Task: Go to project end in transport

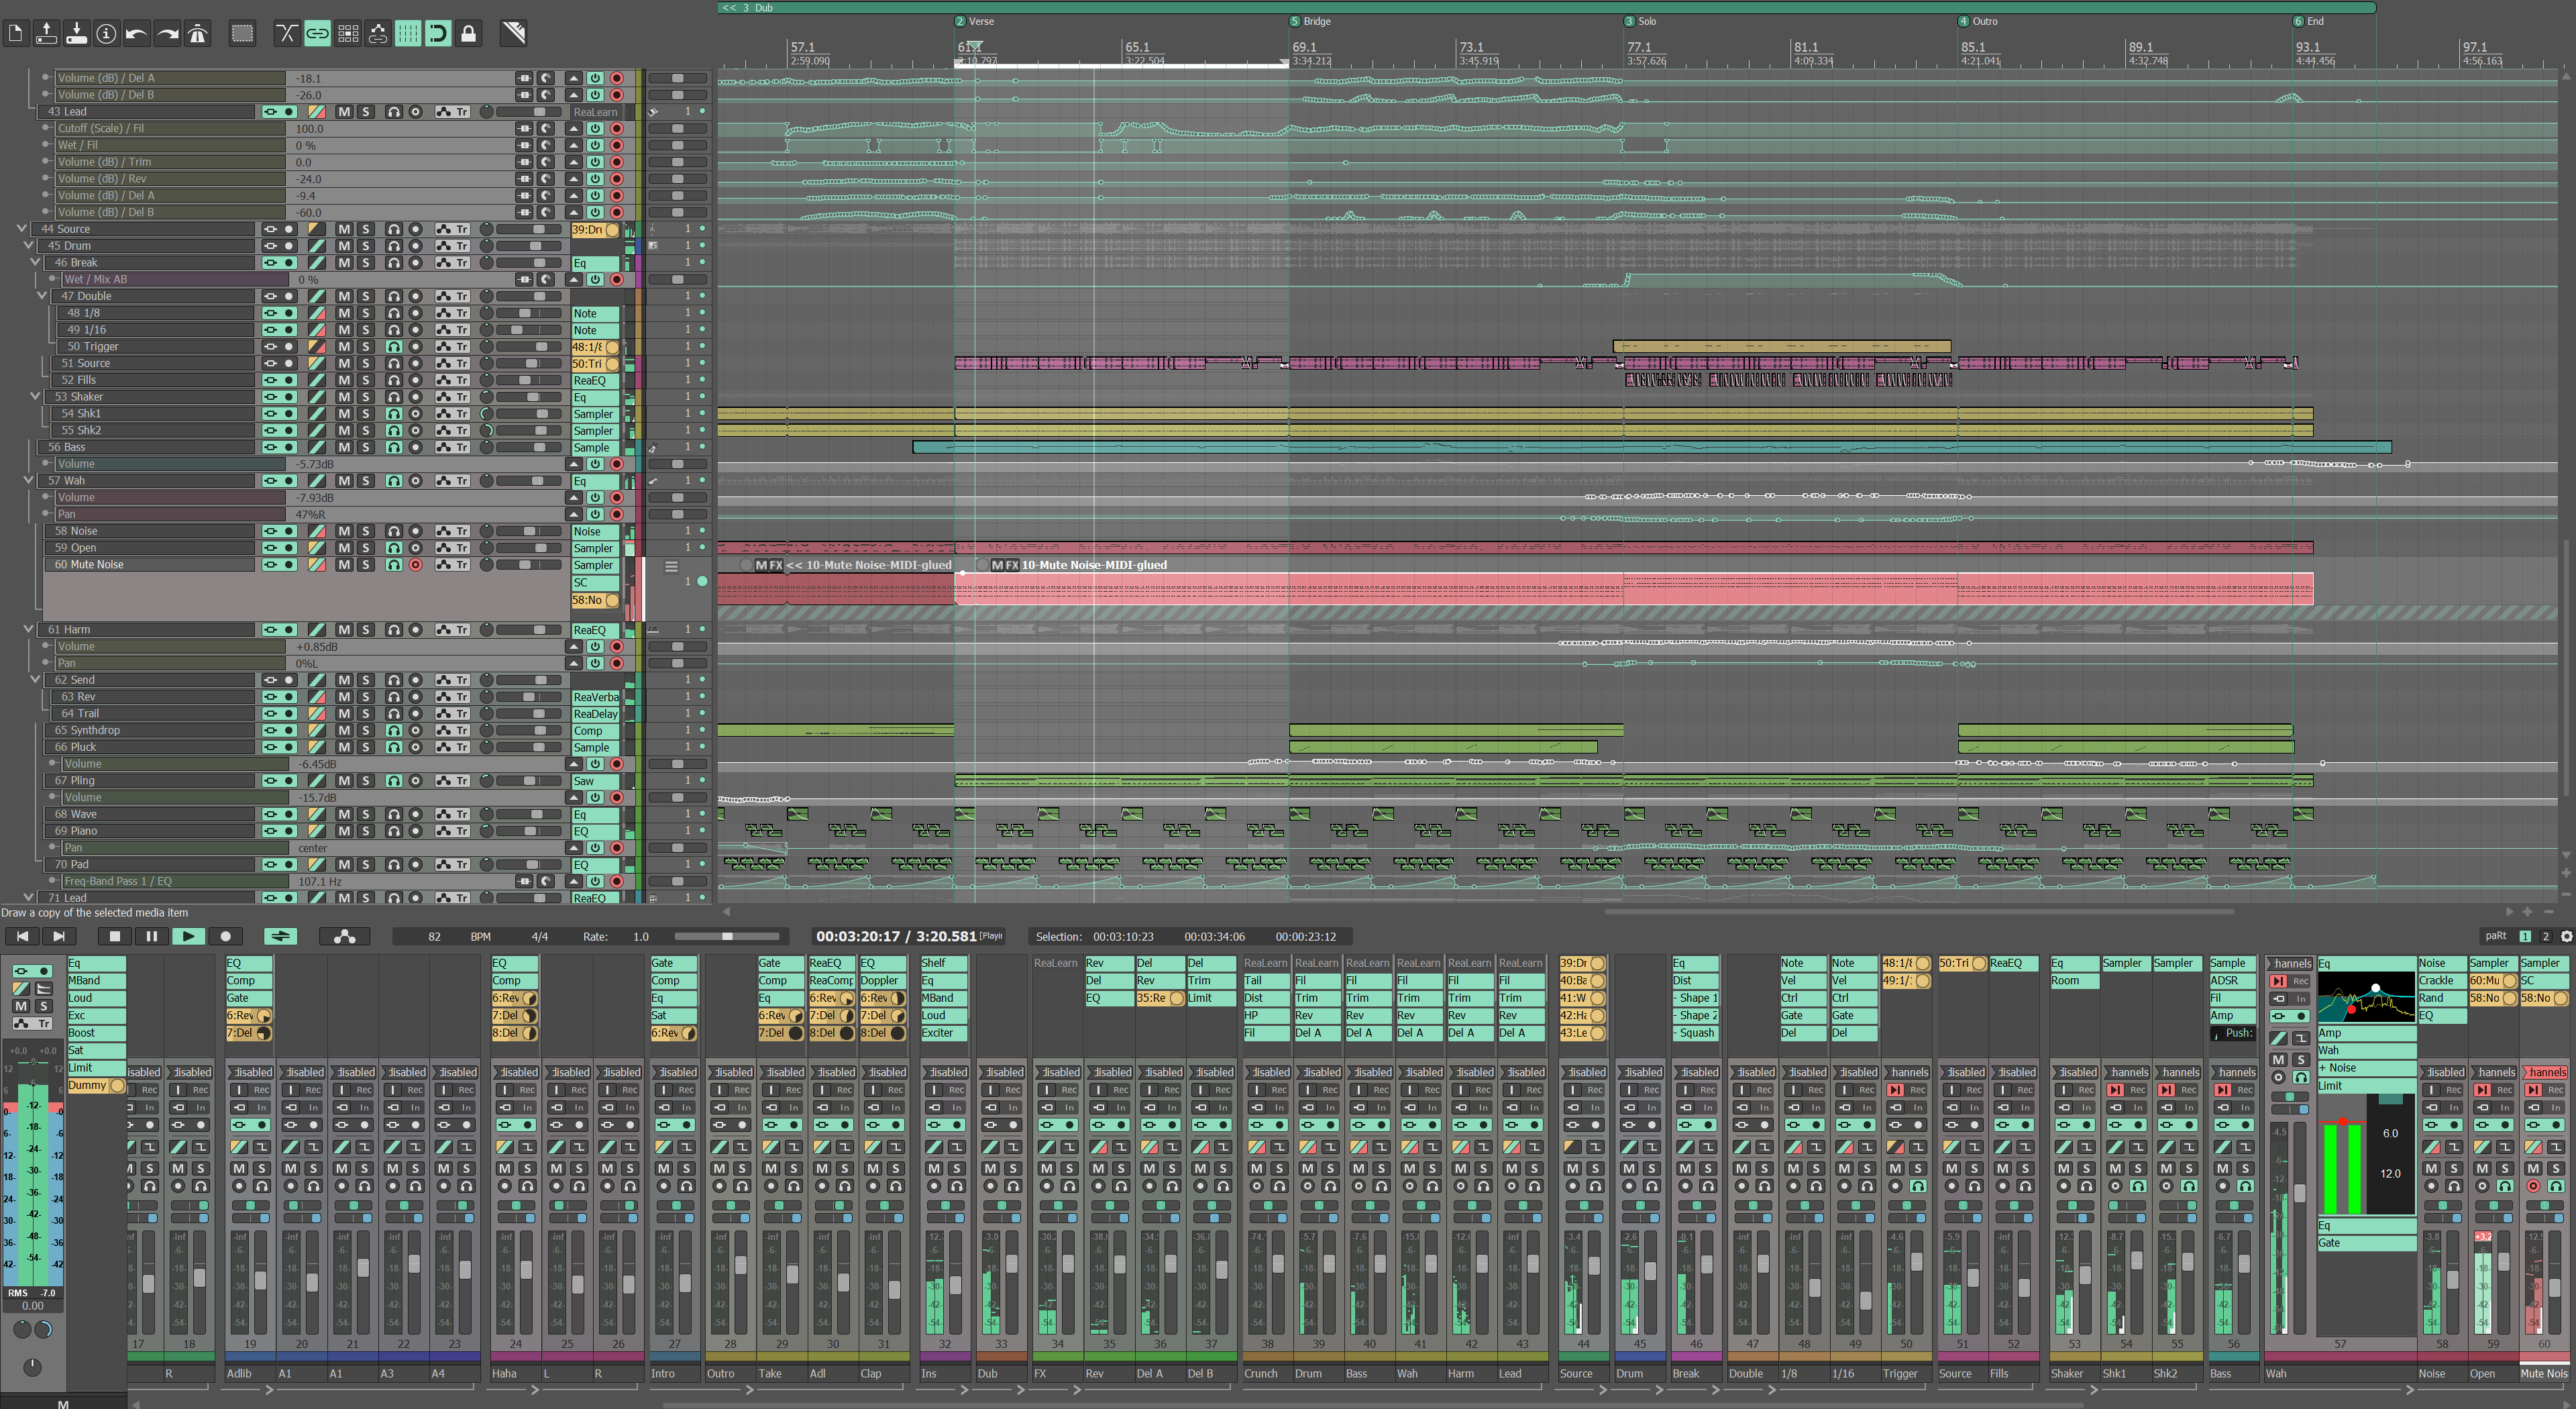Action: point(58,937)
